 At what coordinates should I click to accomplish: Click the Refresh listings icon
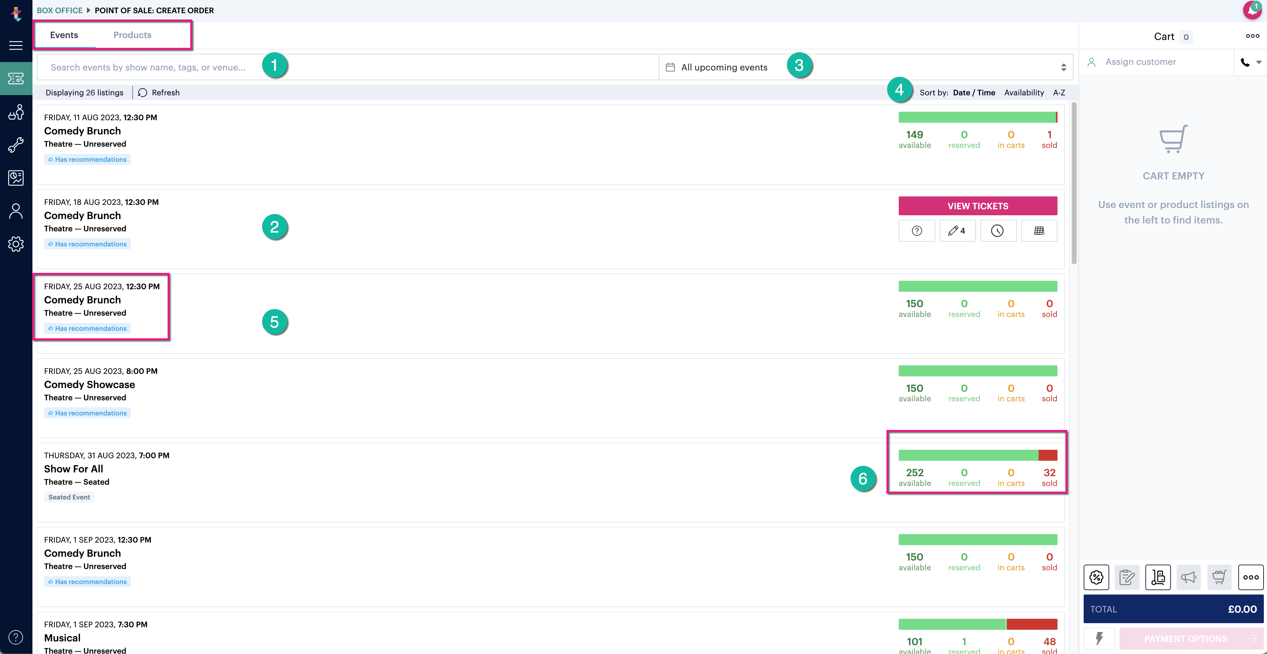point(143,93)
